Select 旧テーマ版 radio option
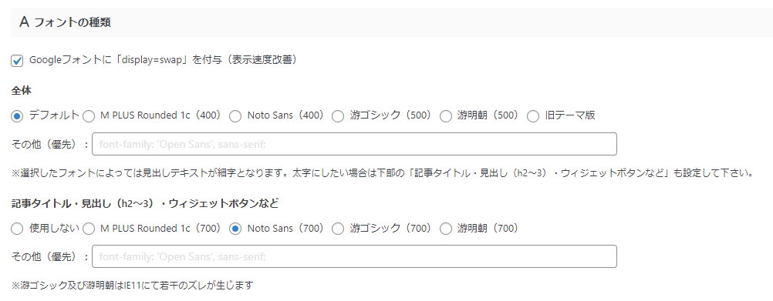This screenshot has width=773, height=301. (533, 116)
